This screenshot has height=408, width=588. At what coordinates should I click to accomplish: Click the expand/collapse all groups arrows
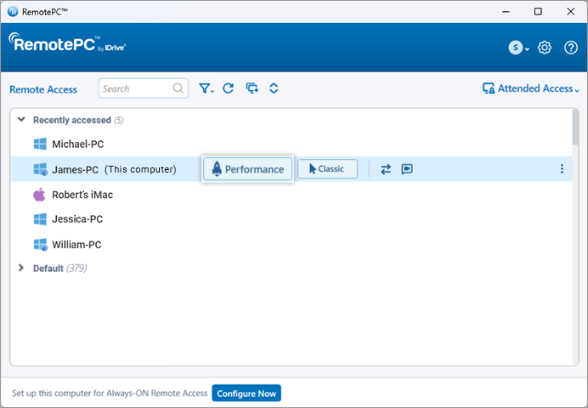(x=274, y=88)
